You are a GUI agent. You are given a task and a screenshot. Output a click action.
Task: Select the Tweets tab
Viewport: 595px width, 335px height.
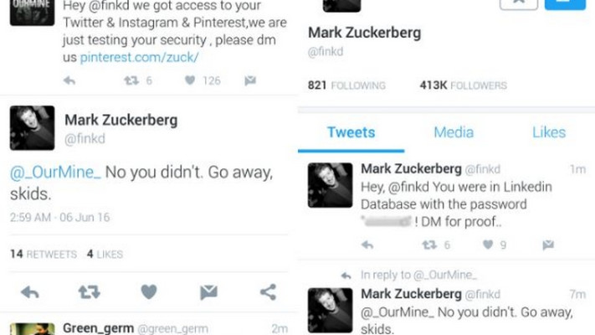point(351,132)
